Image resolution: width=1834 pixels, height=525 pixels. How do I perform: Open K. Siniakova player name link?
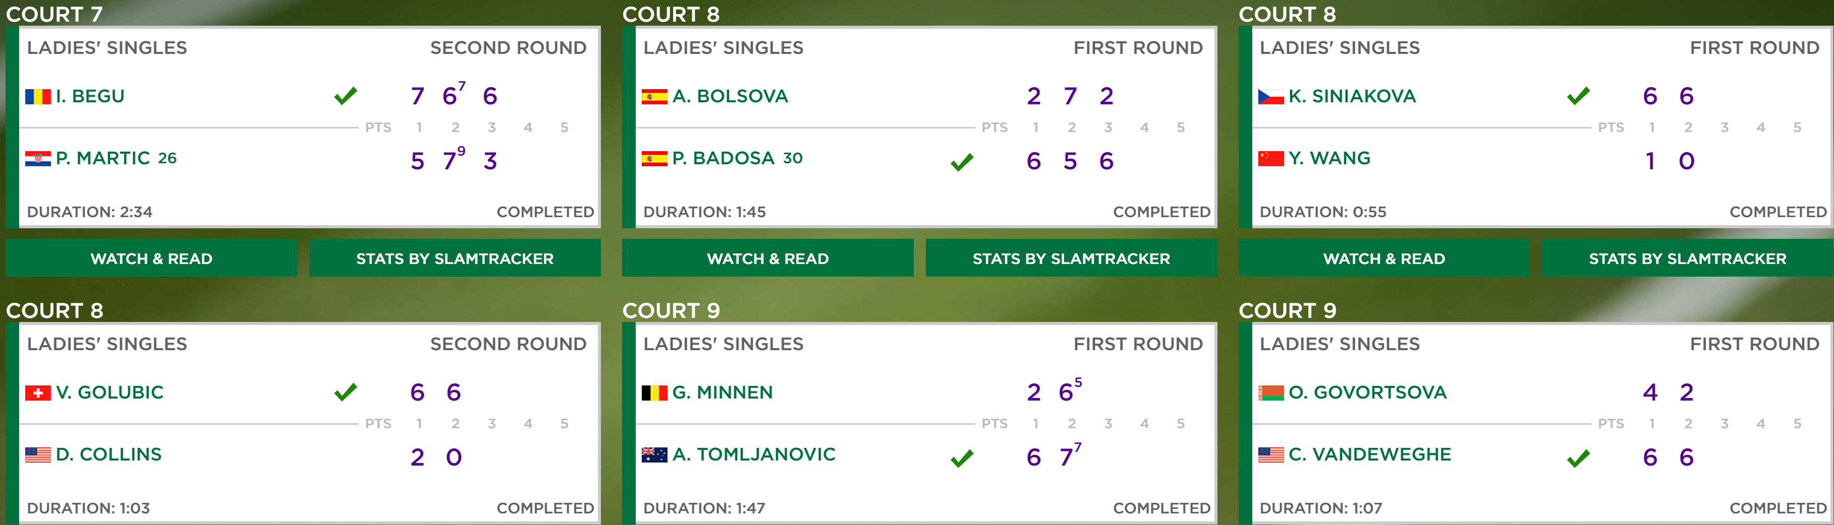click(1352, 96)
